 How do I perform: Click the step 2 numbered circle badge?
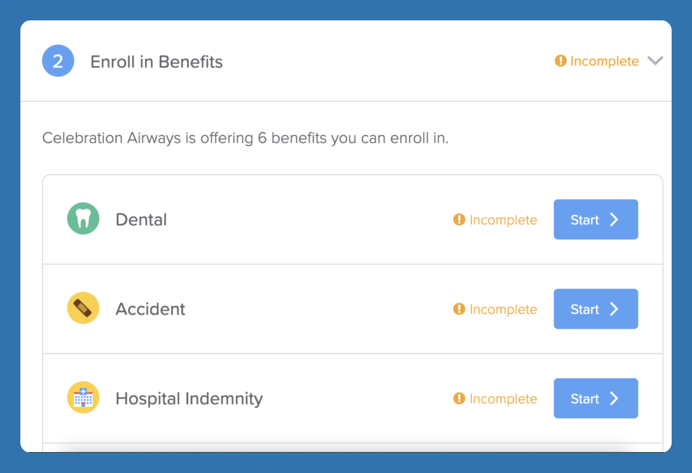pyautogui.click(x=58, y=61)
